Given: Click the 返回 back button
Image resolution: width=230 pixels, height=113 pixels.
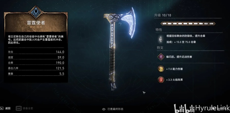Looking at the screenshot, I should pos(8,108).
